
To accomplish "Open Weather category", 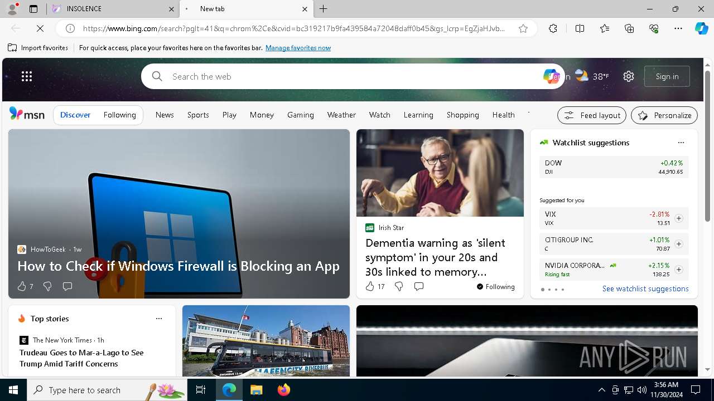I will point(341,115).
